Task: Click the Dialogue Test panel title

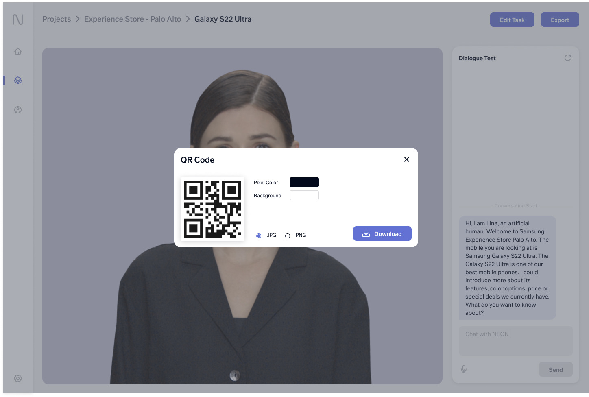Action: click(x=477, y=58)
